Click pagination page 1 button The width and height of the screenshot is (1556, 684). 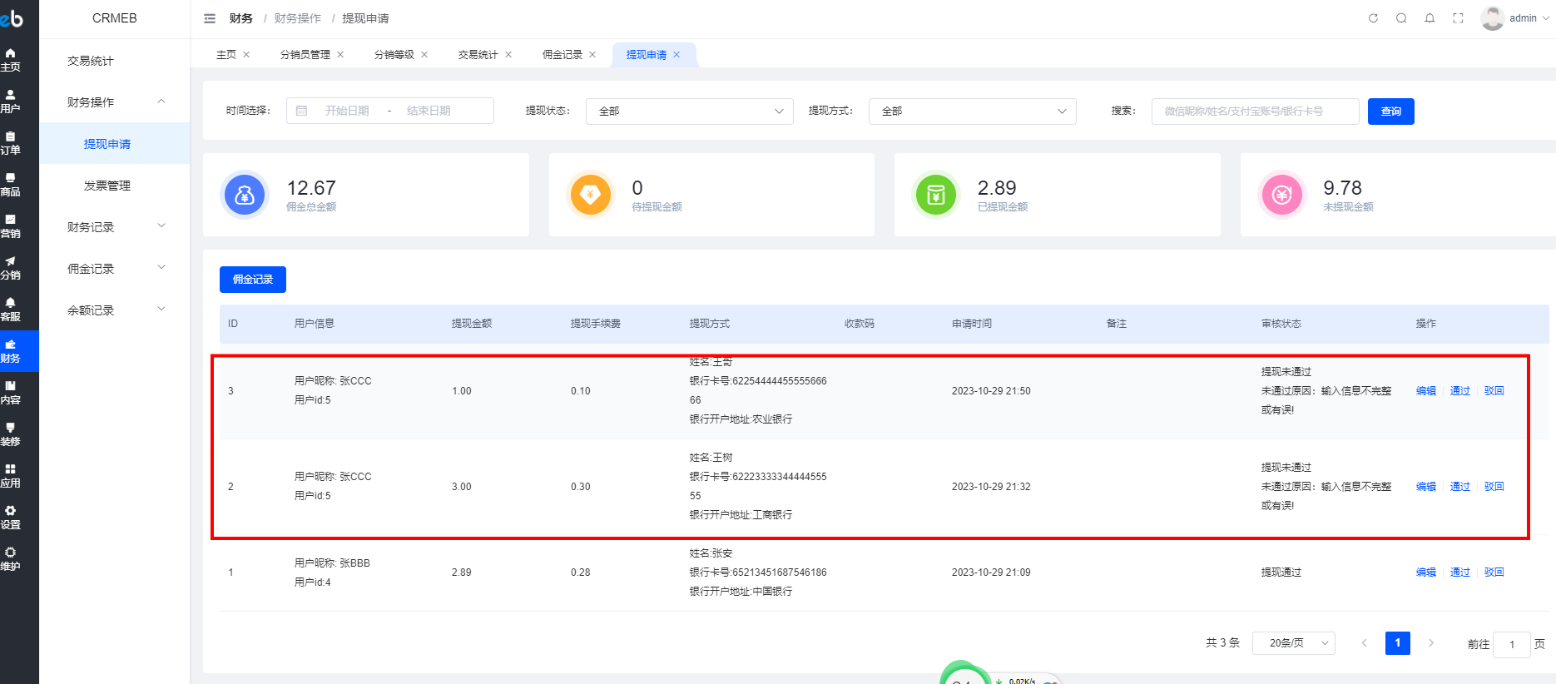coord(1398,643)
